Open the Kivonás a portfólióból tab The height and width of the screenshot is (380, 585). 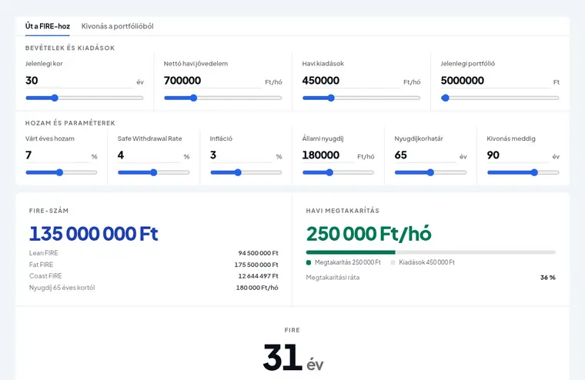117,26
